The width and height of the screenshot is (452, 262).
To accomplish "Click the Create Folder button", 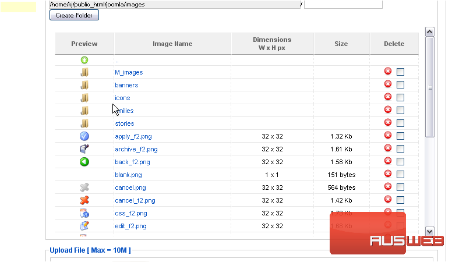I will click(74, 15).
